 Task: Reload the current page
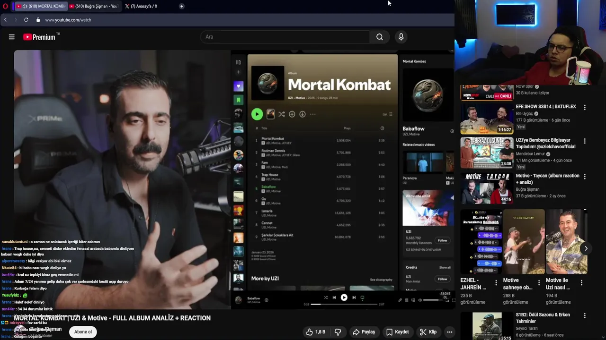click(26, 20)
